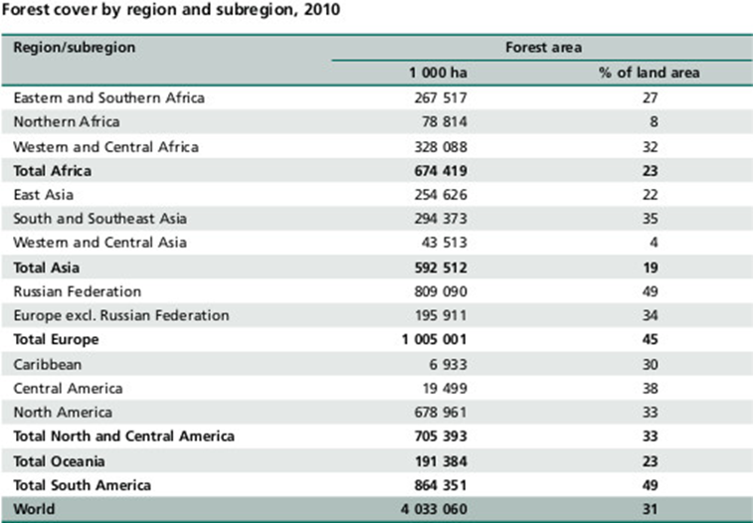Select the 'Central America' row label
Screen dimensions: 753x523
pos(68,389)
